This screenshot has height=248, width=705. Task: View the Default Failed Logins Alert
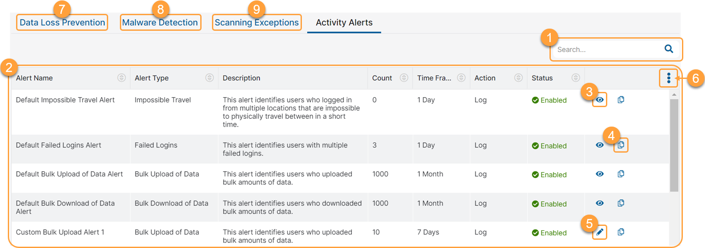[599, 145]
